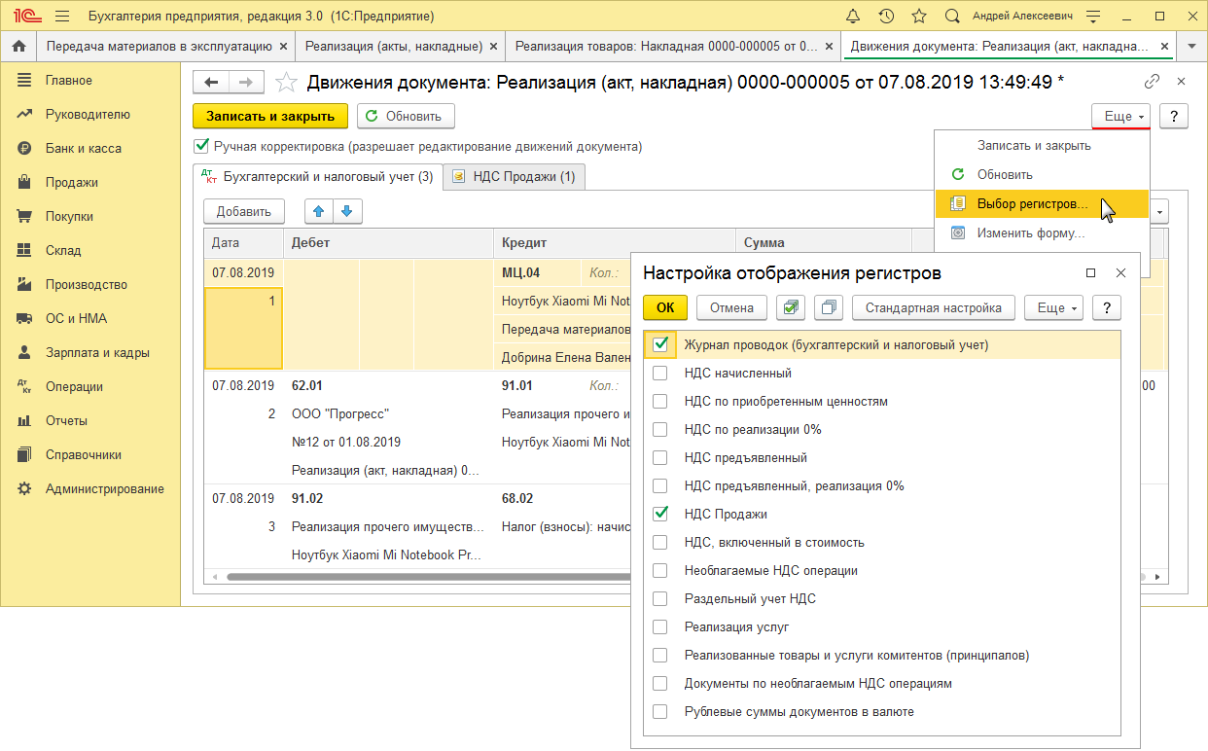The height and width of the screenshot is (751, 1208).
Task: Toggle Ручная корректировка checkbox
Action: point(202,146)
